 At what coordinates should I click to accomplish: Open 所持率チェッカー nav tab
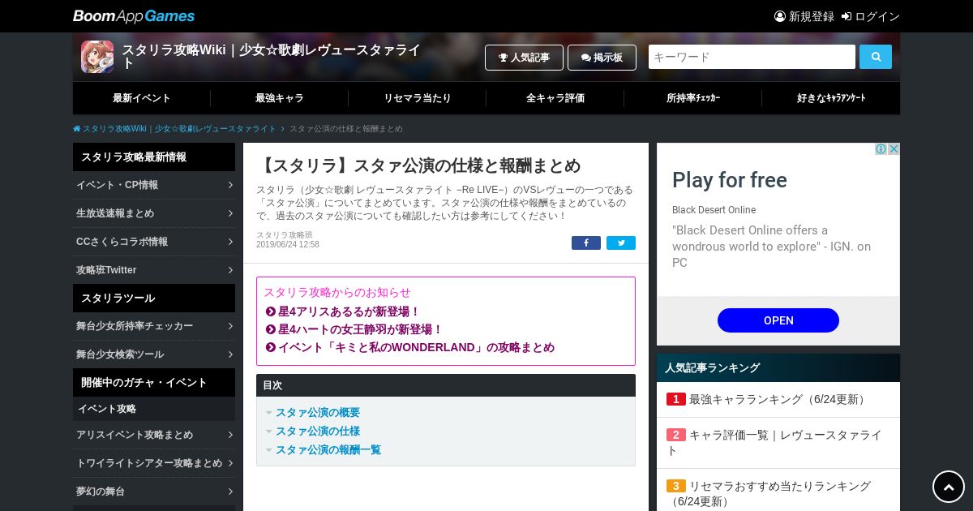[x=693, y=98]
